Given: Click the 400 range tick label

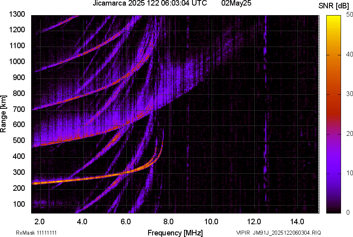Looking at the screenshot, I should [x=19, y=156].
